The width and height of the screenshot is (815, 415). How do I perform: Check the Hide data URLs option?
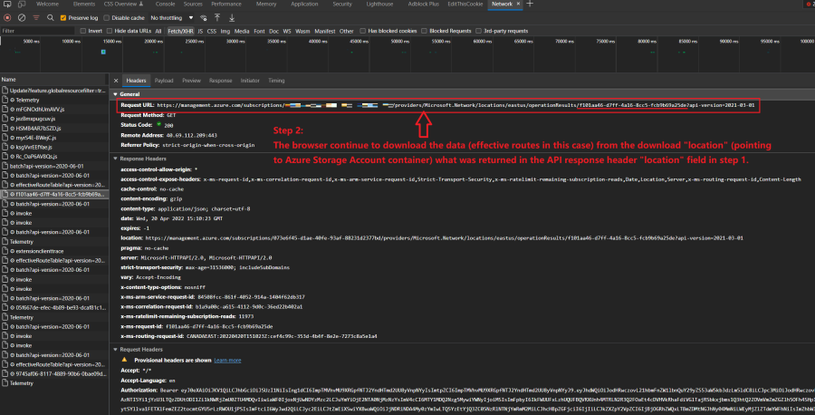110,31
